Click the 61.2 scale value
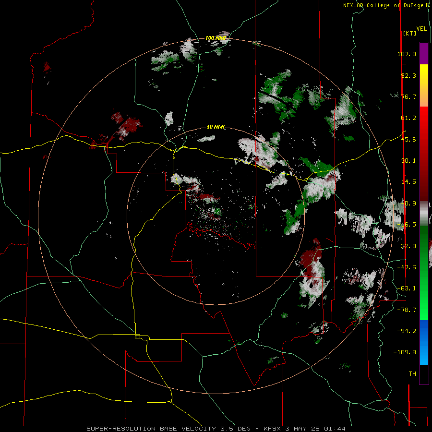 click(x=408, y=118)
